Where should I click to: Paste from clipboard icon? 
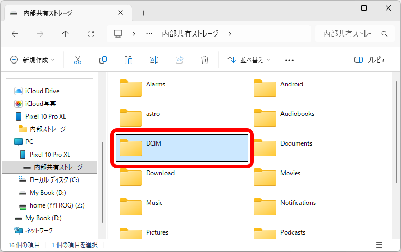[x=129, y=60]
